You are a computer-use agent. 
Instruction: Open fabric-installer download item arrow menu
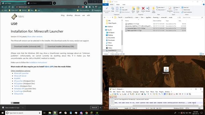(23, 108)
